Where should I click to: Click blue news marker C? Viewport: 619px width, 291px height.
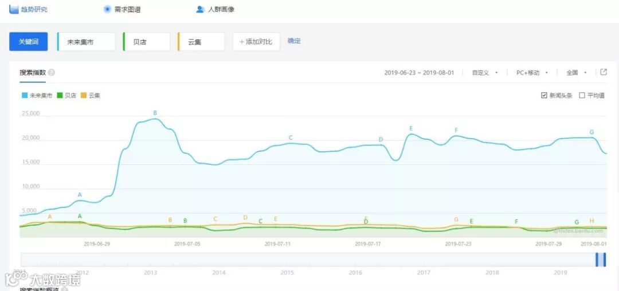click(291, 137)
